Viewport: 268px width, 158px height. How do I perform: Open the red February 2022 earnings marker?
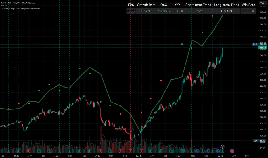pos(101,151)
